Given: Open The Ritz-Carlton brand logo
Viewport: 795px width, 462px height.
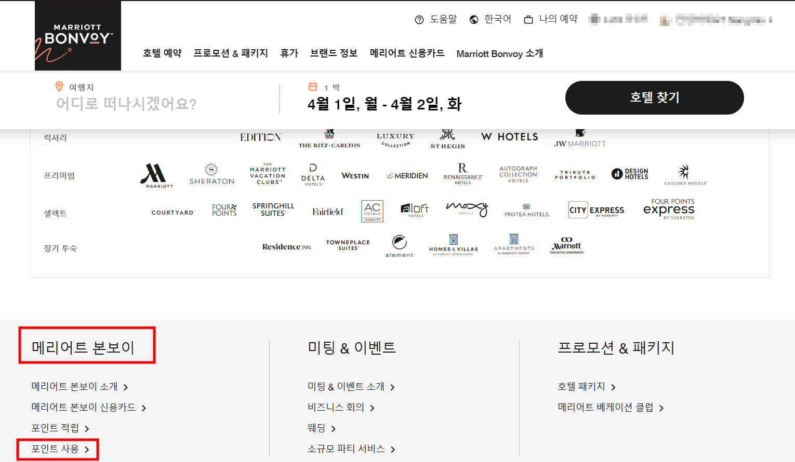Looking at the screenshot, I should coord(329,139).
